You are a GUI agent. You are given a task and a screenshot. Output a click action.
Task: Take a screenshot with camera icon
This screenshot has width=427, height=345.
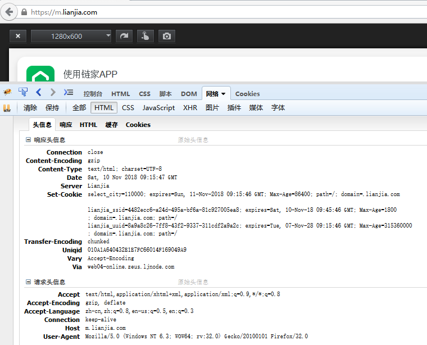click(167, 36)
